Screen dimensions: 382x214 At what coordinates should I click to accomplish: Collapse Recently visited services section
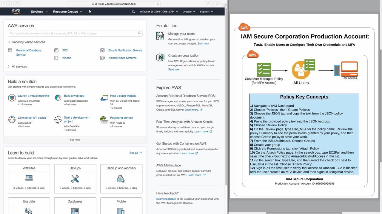[x=27, y=42]
